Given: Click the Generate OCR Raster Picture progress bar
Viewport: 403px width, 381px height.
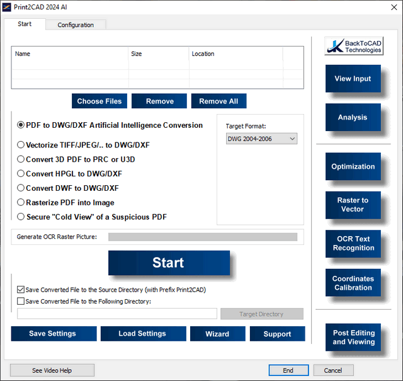Looking at the screenshot, I should point(202,237).
